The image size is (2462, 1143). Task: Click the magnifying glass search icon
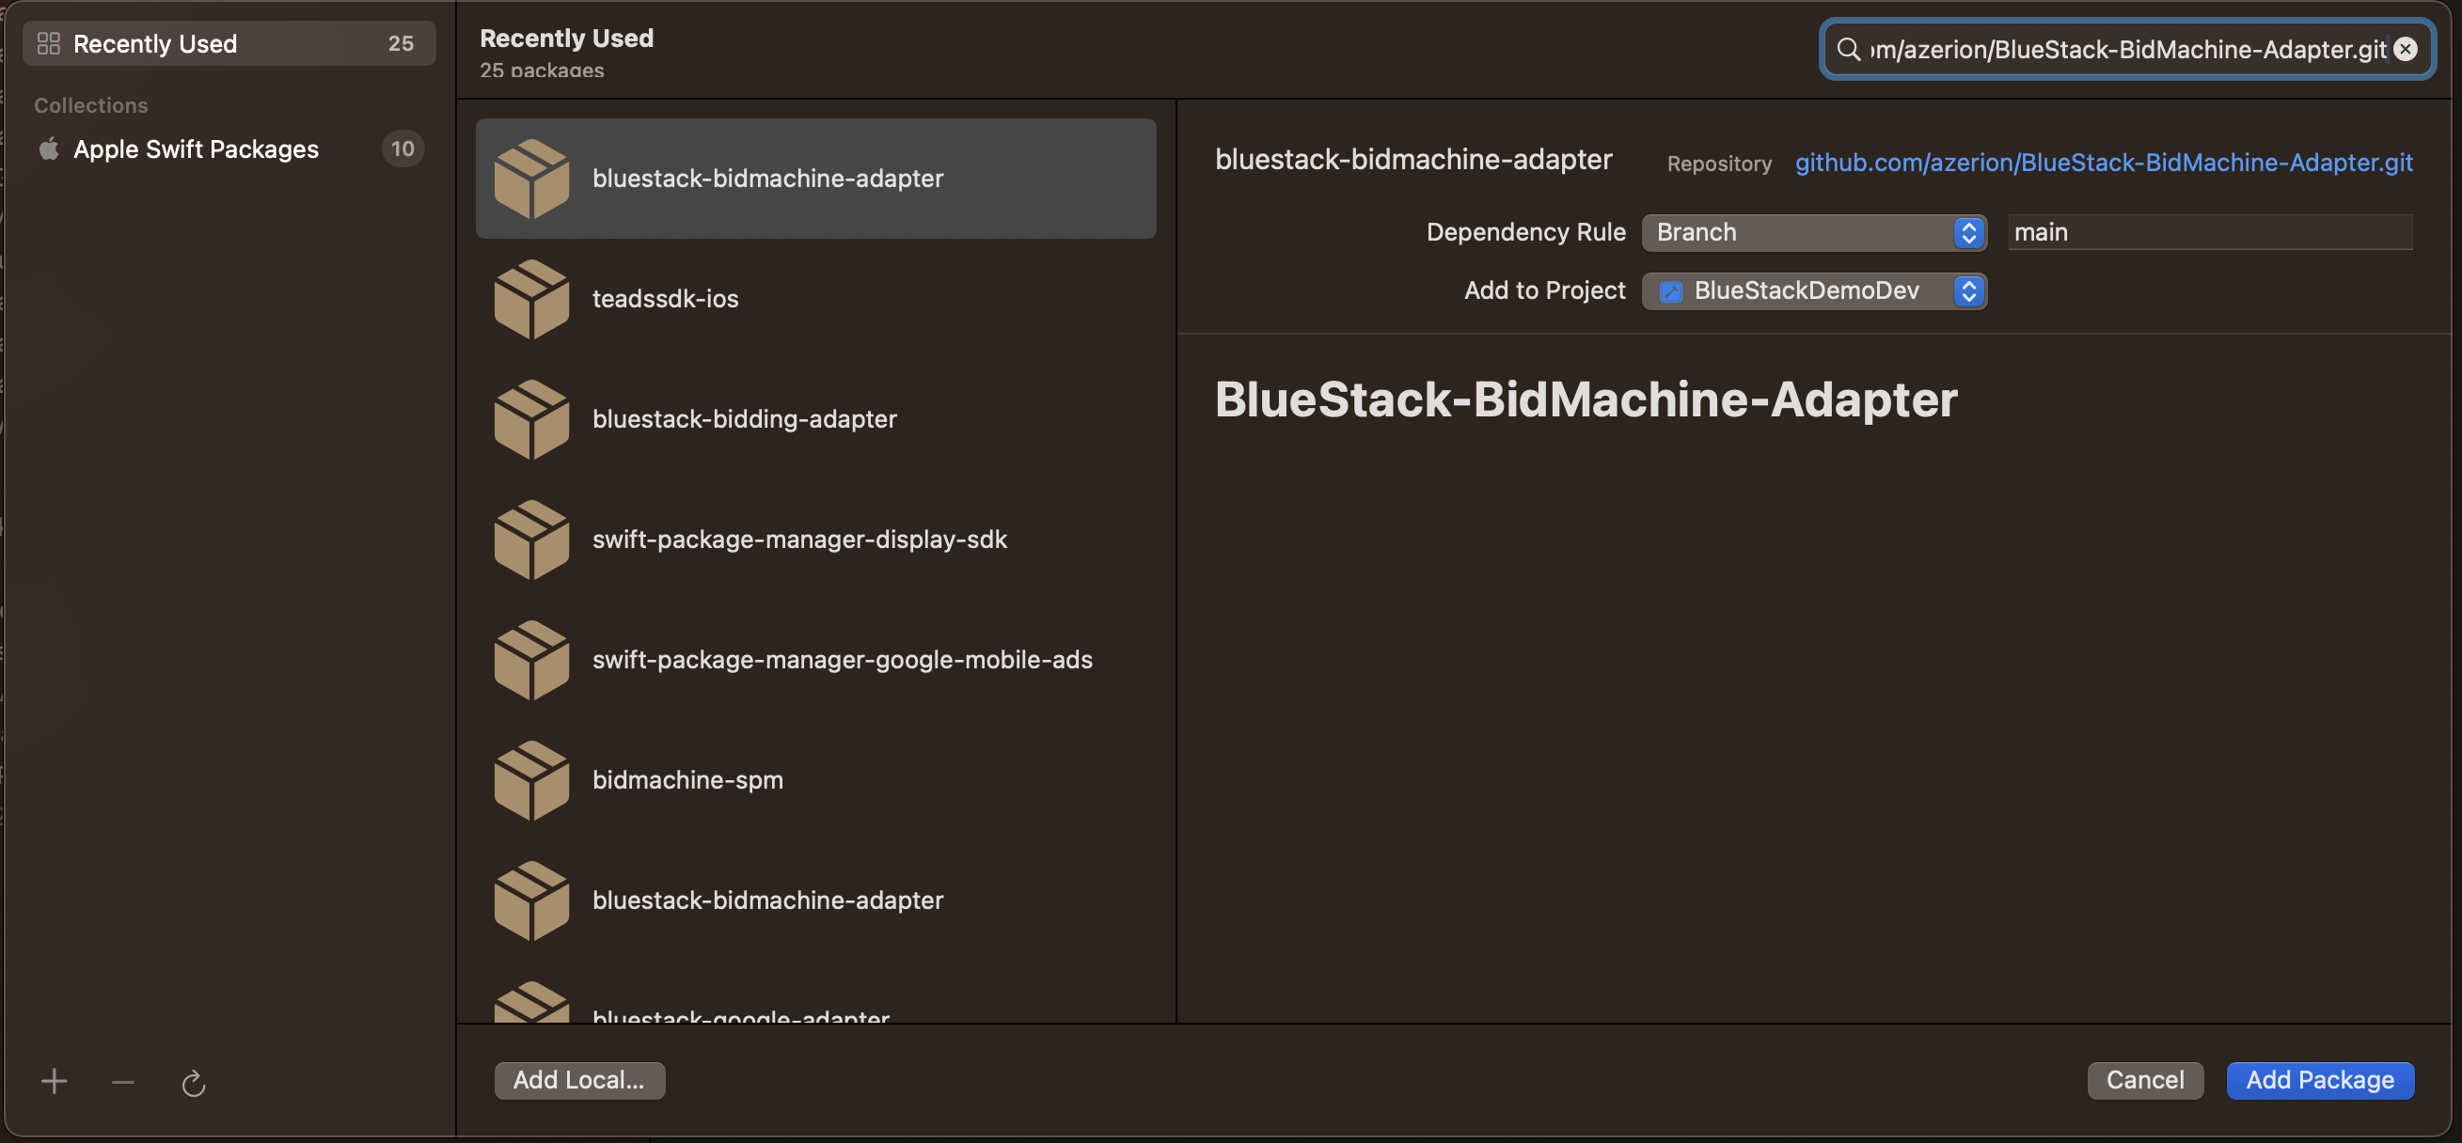1849,49
